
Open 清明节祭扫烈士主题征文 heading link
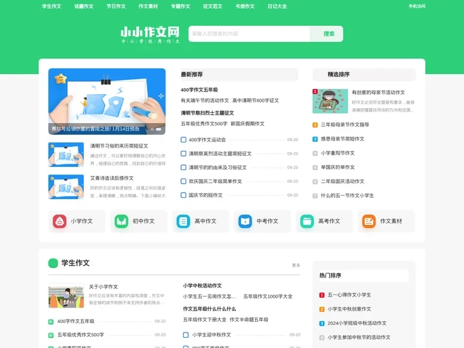click(208, 113)
